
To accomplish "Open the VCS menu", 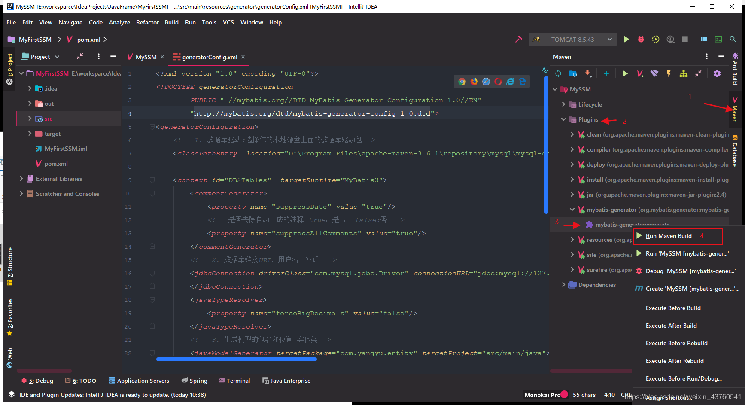I will (x=228, y=22).
